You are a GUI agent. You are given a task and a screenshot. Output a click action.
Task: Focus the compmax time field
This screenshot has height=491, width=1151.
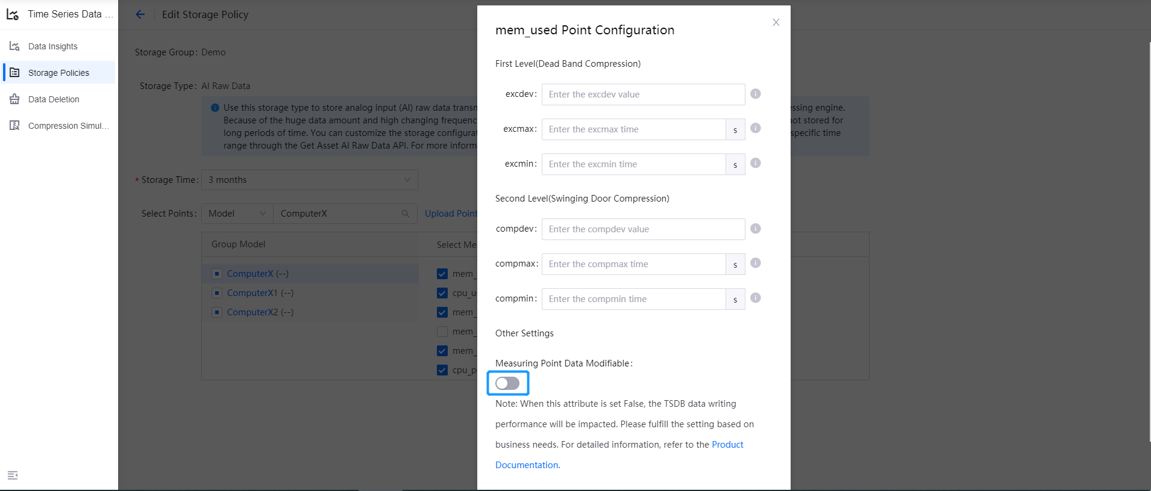[633, 264]
